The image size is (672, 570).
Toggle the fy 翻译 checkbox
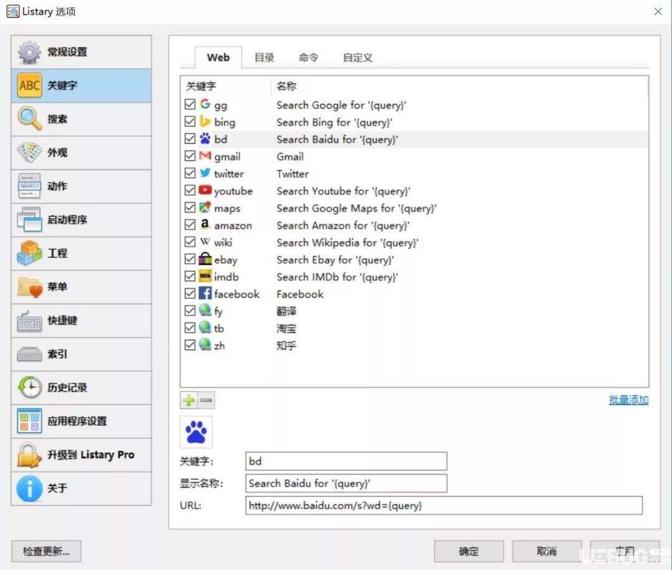(x=190, y=310)
